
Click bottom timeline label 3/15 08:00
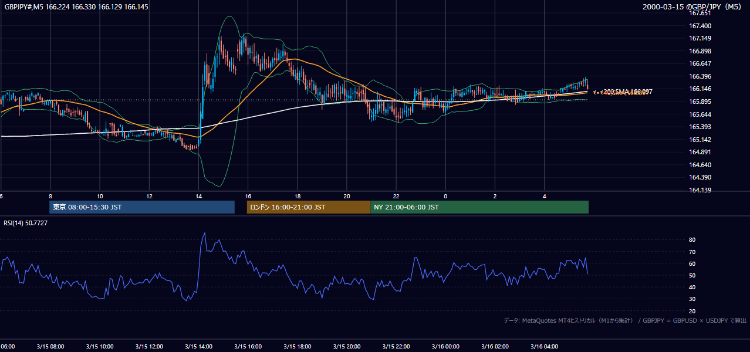pos(50,346)
